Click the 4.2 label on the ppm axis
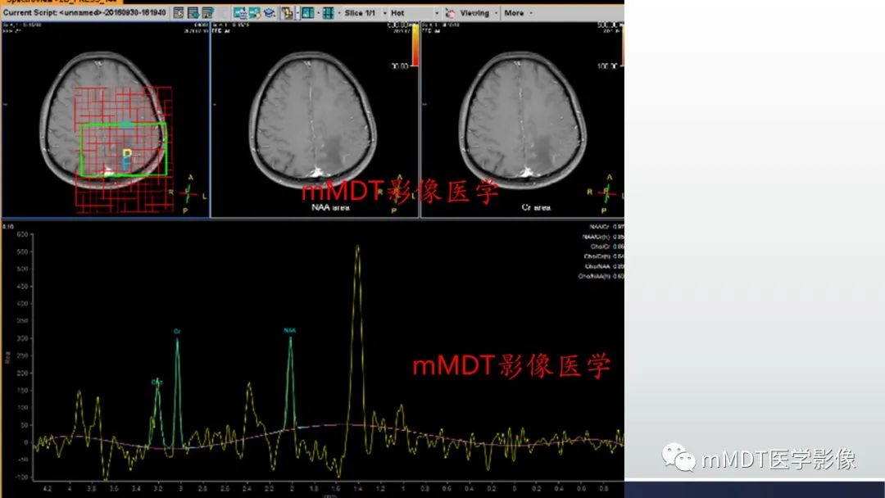The width and height of the screenshot is (885, 498). (x=47, y=489)
